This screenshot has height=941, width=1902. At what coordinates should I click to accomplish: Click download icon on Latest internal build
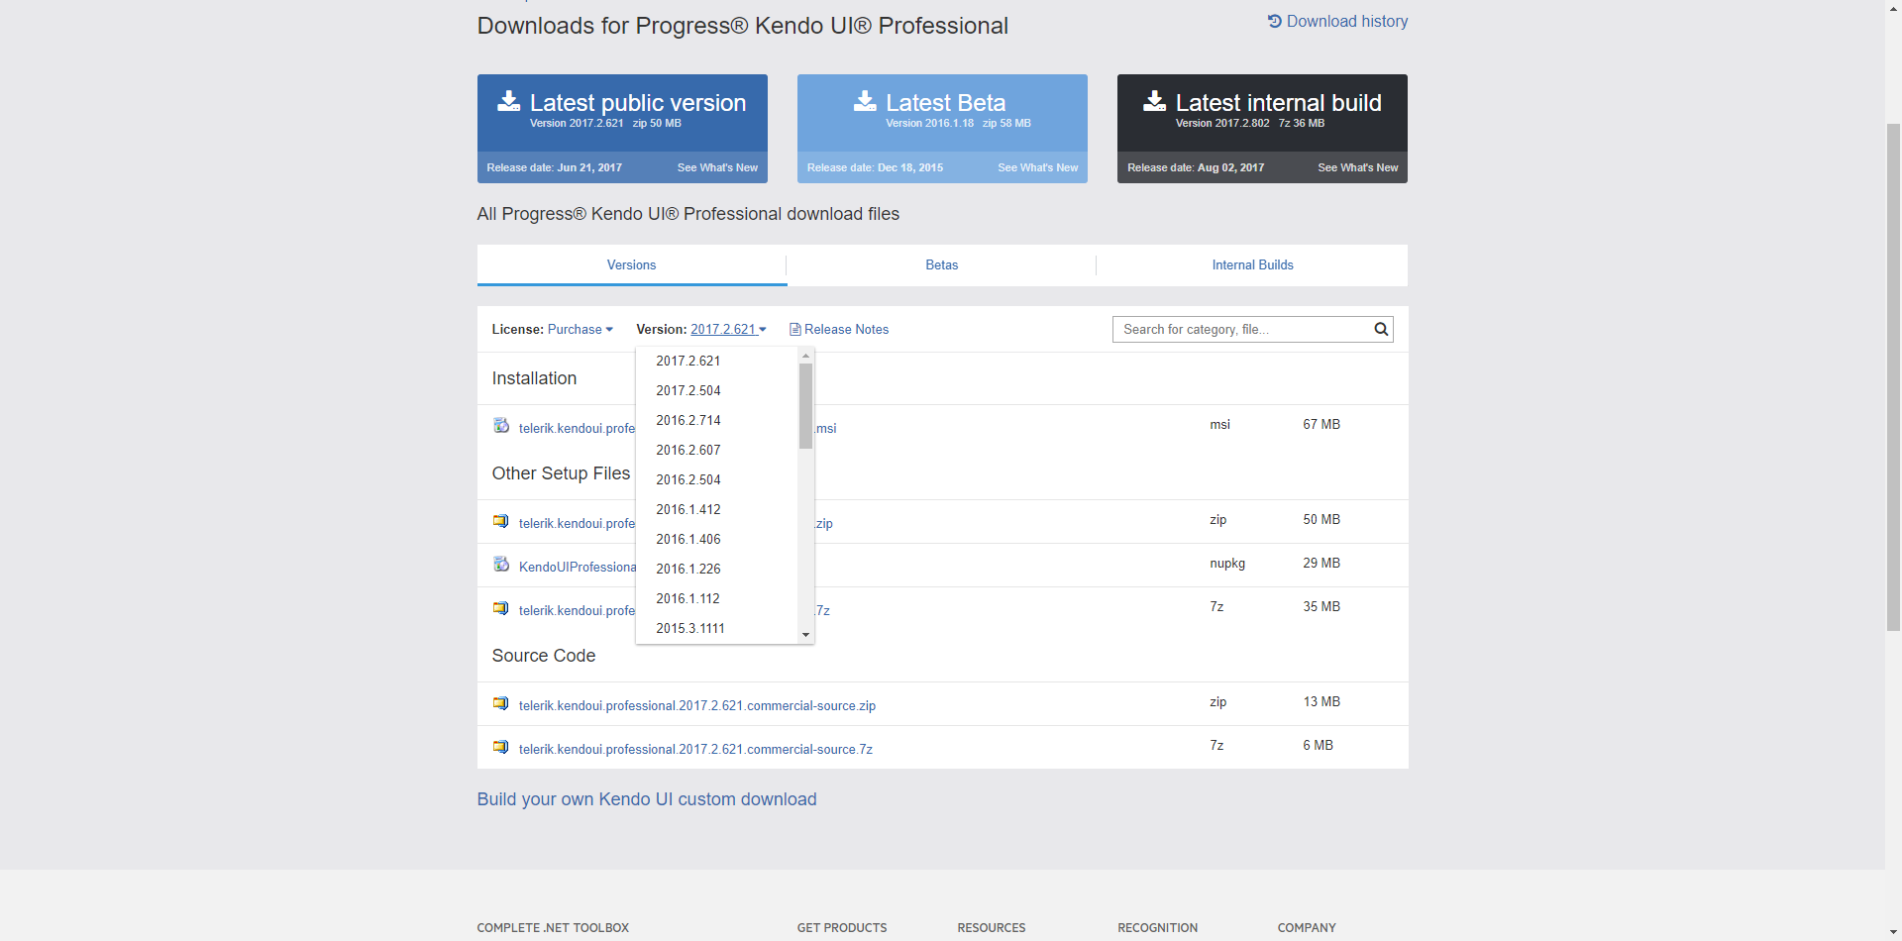click(x=1155, y=101)
